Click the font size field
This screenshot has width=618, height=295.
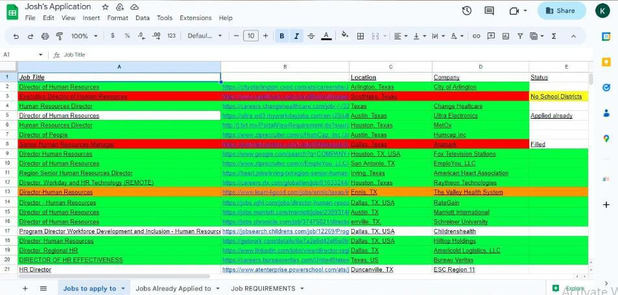(x=251, y=36)
